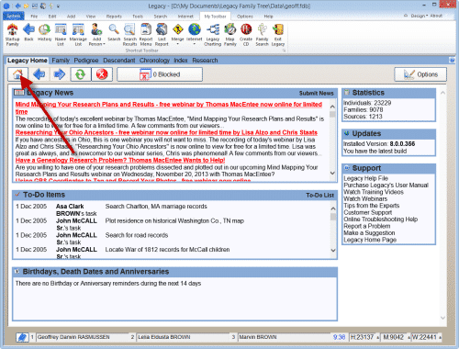Stop loading with the red X
This screenshot has height=349, width=459.
[102, 74]
